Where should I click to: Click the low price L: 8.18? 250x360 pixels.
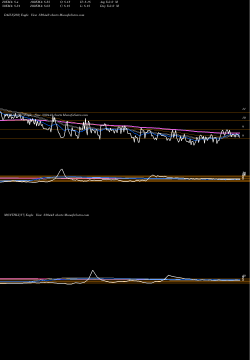(84, 6)
